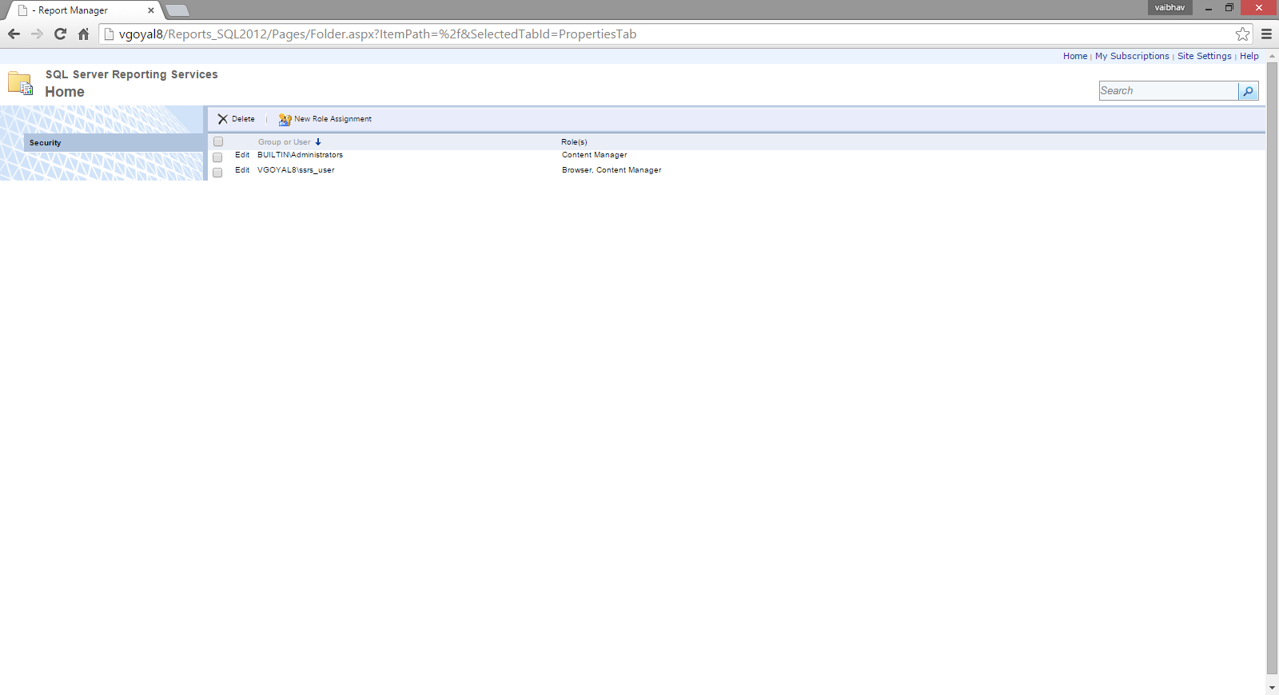
Task: Click the scrollbar up arrow
Action: tap(1272, 56)
